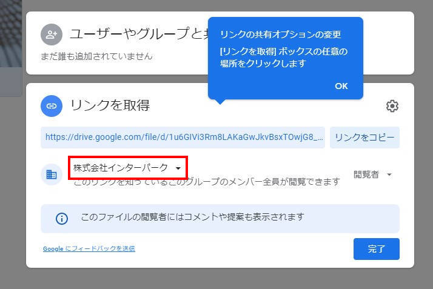Open the Google にフィードバックを送信 link
Image resolution: width=433 pixels, height=289 pixels.
[89, 248]
